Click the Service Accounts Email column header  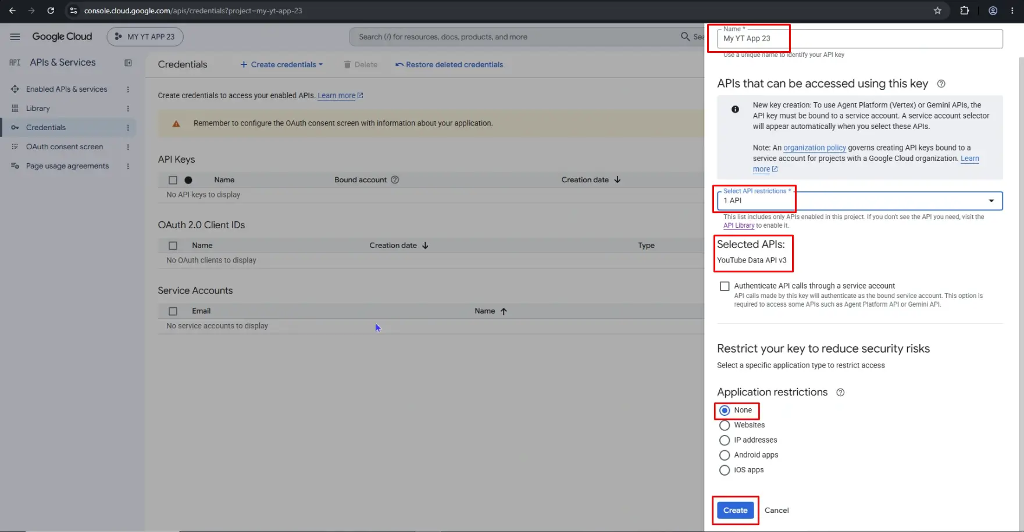pyautogui.click(x=201, y=311)
